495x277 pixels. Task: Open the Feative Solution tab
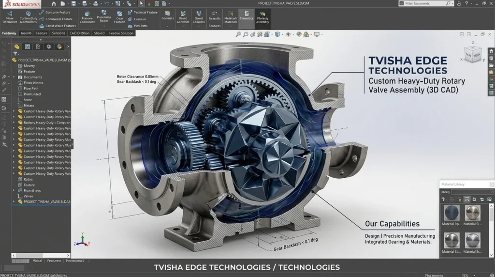[121, 33]
